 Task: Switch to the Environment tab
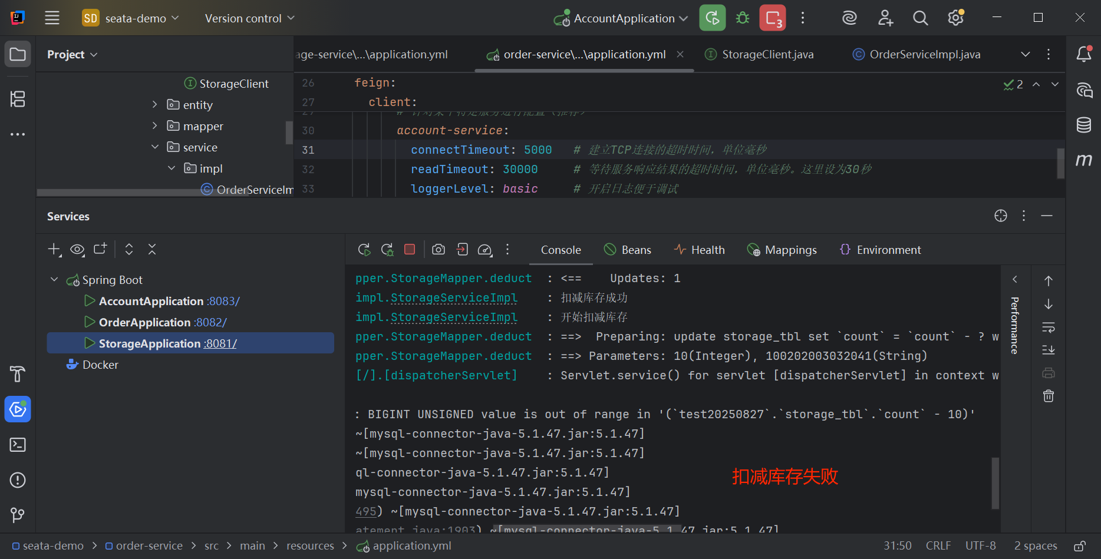click(x=880, y=250)
